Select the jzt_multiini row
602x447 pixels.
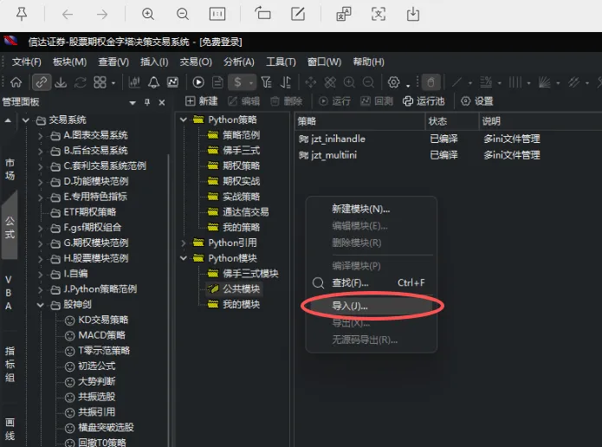coord(448,155)
